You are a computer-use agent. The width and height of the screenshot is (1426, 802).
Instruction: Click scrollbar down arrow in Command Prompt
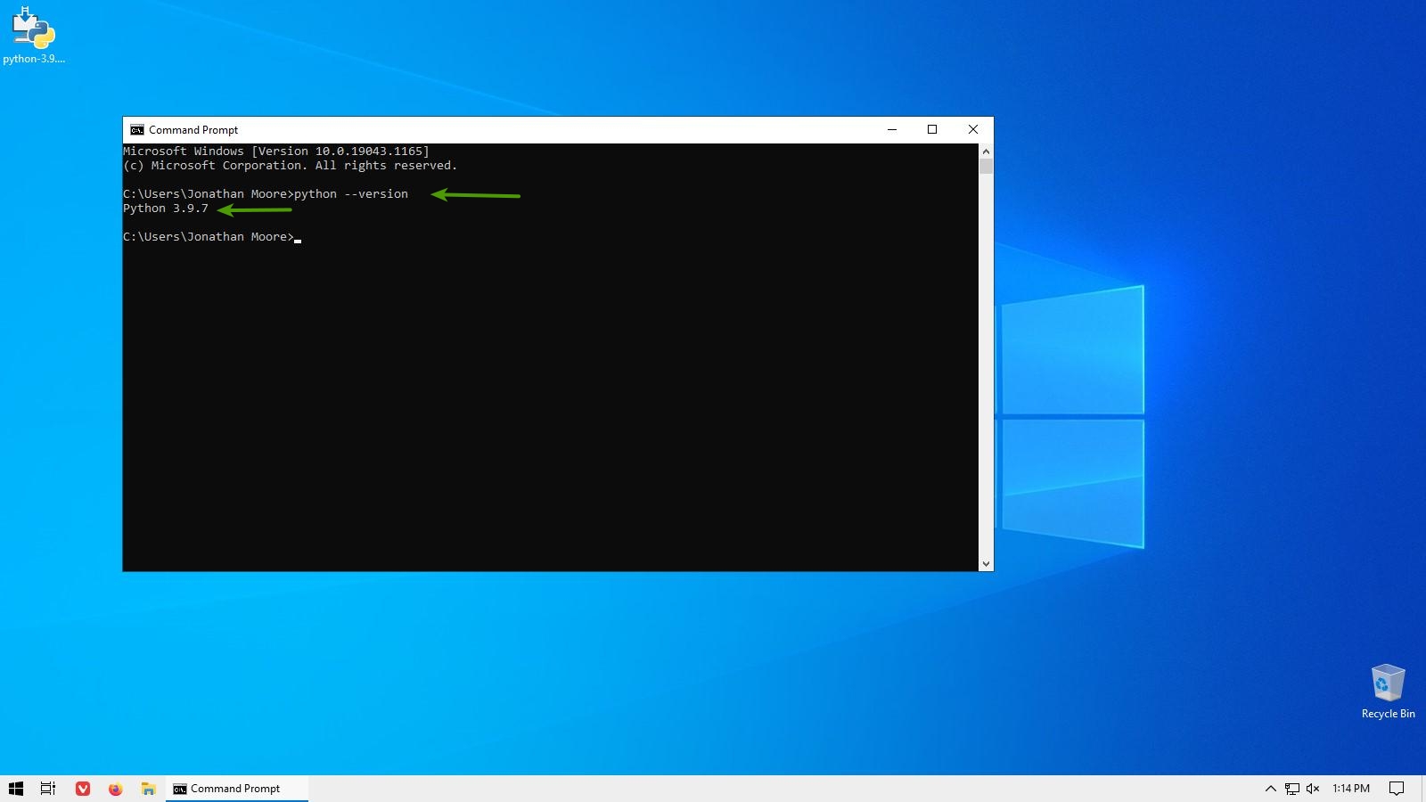tap(986, 563)
